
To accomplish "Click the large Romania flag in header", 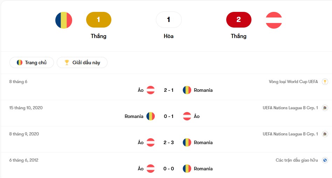I will [64, 20].
